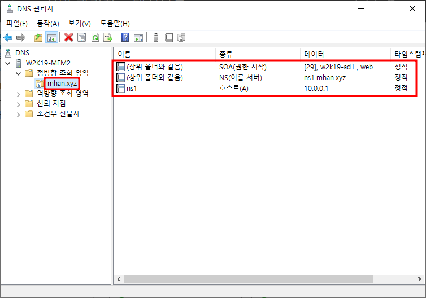Click the horizontal scrollbar right arrow
426x298 pixels.
[419, 279]
